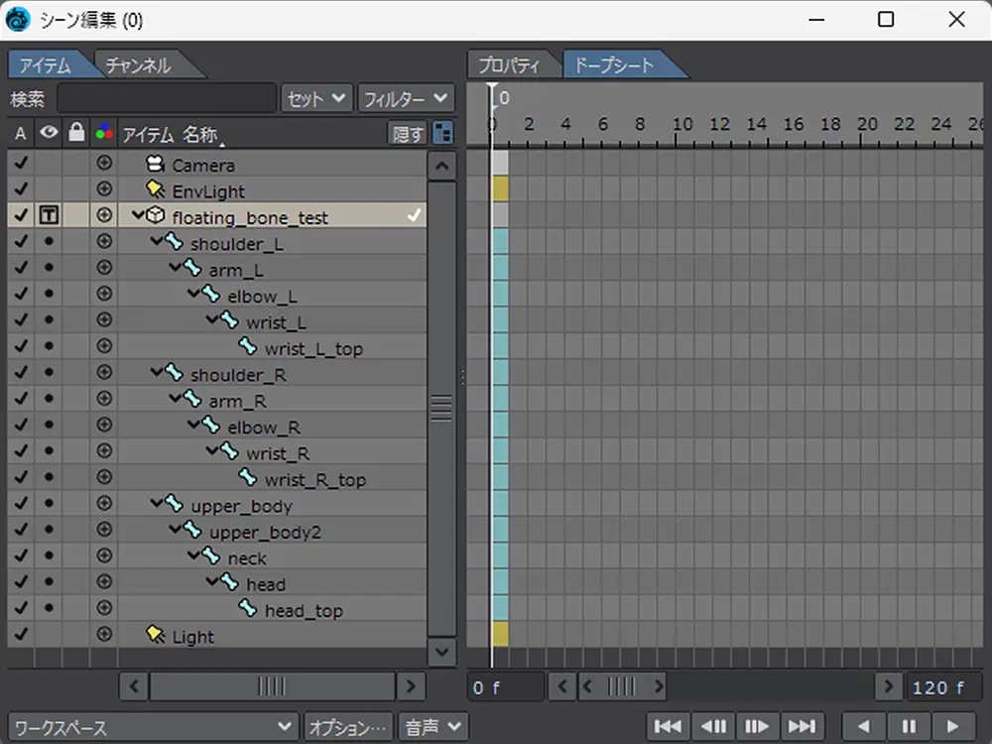Viewport: 992px width, 744px height.
Task: Open the ワークスペース dropdown
Action: pos(153,727)
